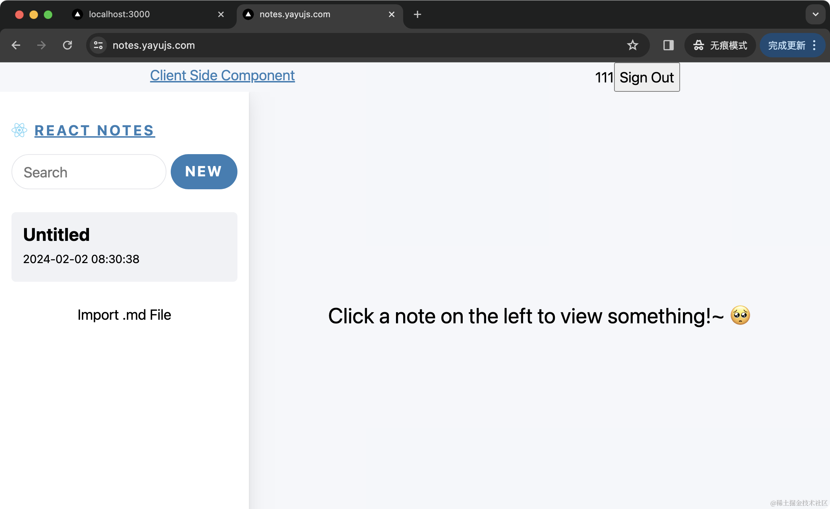Open site information icon in address bar
830x509 pixels.
[98, 45]
